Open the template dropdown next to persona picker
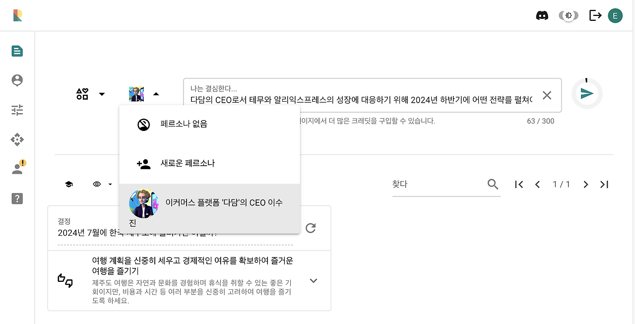The height and width of the screenshot is (324, 635). (102, 94)
